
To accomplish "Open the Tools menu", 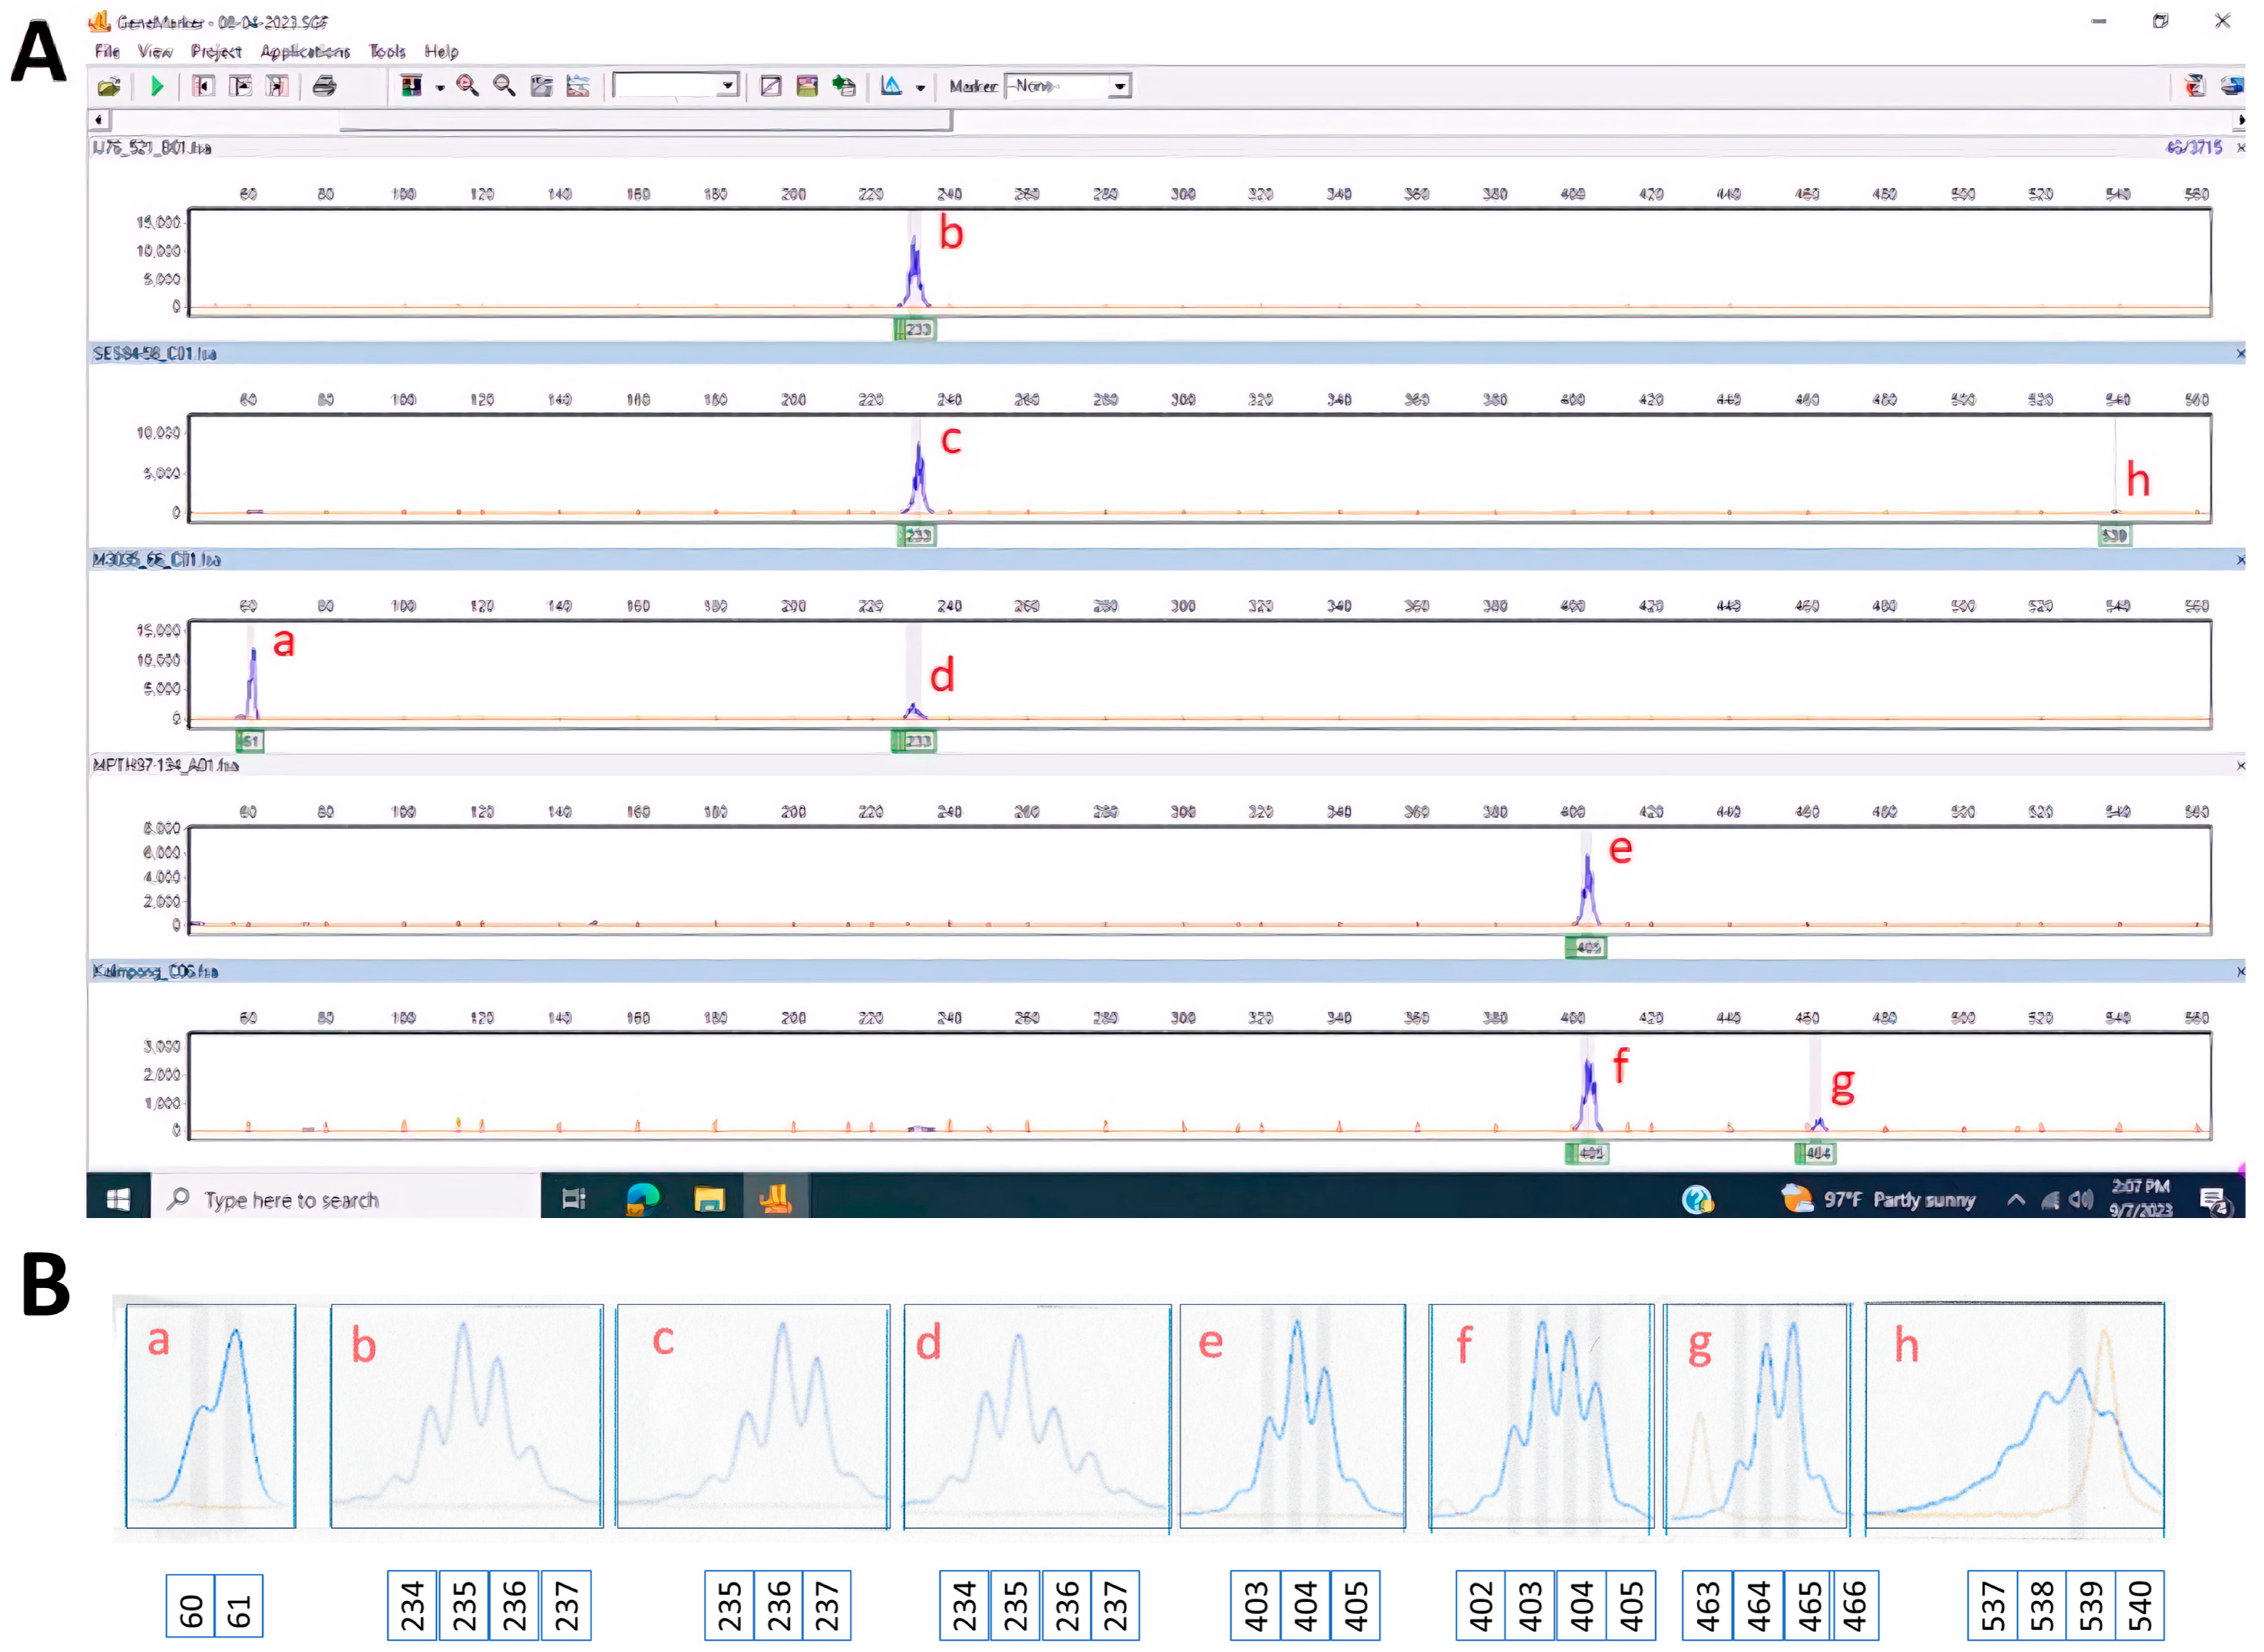I will point(387,51).
